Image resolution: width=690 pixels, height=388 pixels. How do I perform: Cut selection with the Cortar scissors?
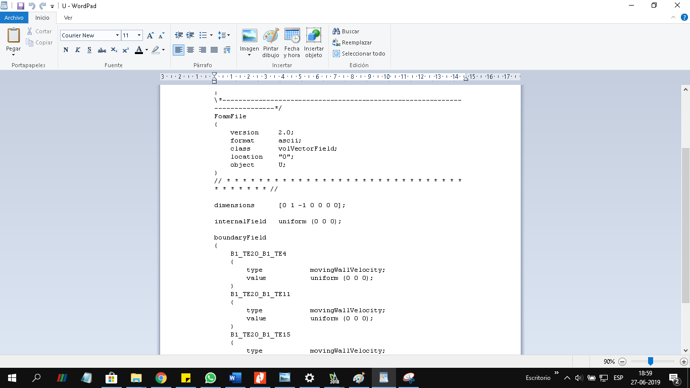(x=39, y=31)
